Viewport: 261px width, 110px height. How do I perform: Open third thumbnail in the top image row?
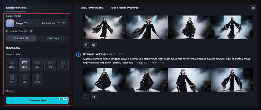point(189,27)
